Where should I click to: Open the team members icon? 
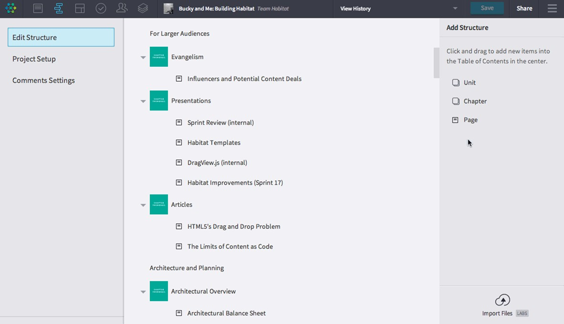pyautogui.click(x=121, y=9)
